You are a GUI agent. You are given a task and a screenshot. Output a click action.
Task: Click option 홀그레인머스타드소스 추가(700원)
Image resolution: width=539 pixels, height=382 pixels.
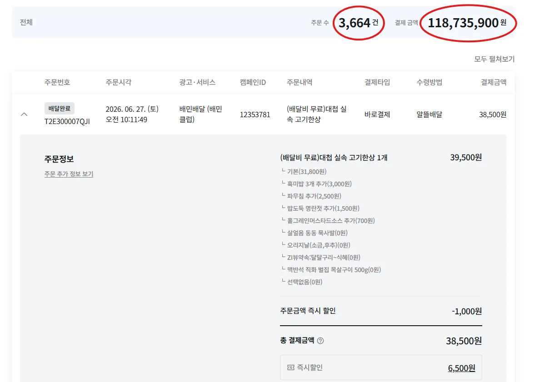pos(331,221)
